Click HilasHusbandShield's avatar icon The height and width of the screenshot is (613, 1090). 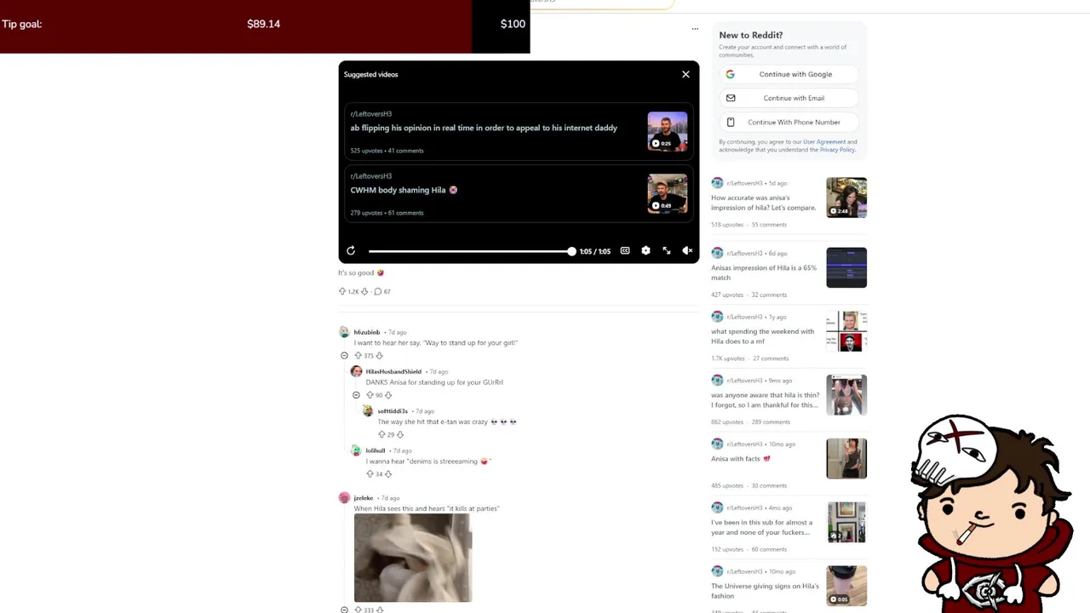tap(356, 371)
